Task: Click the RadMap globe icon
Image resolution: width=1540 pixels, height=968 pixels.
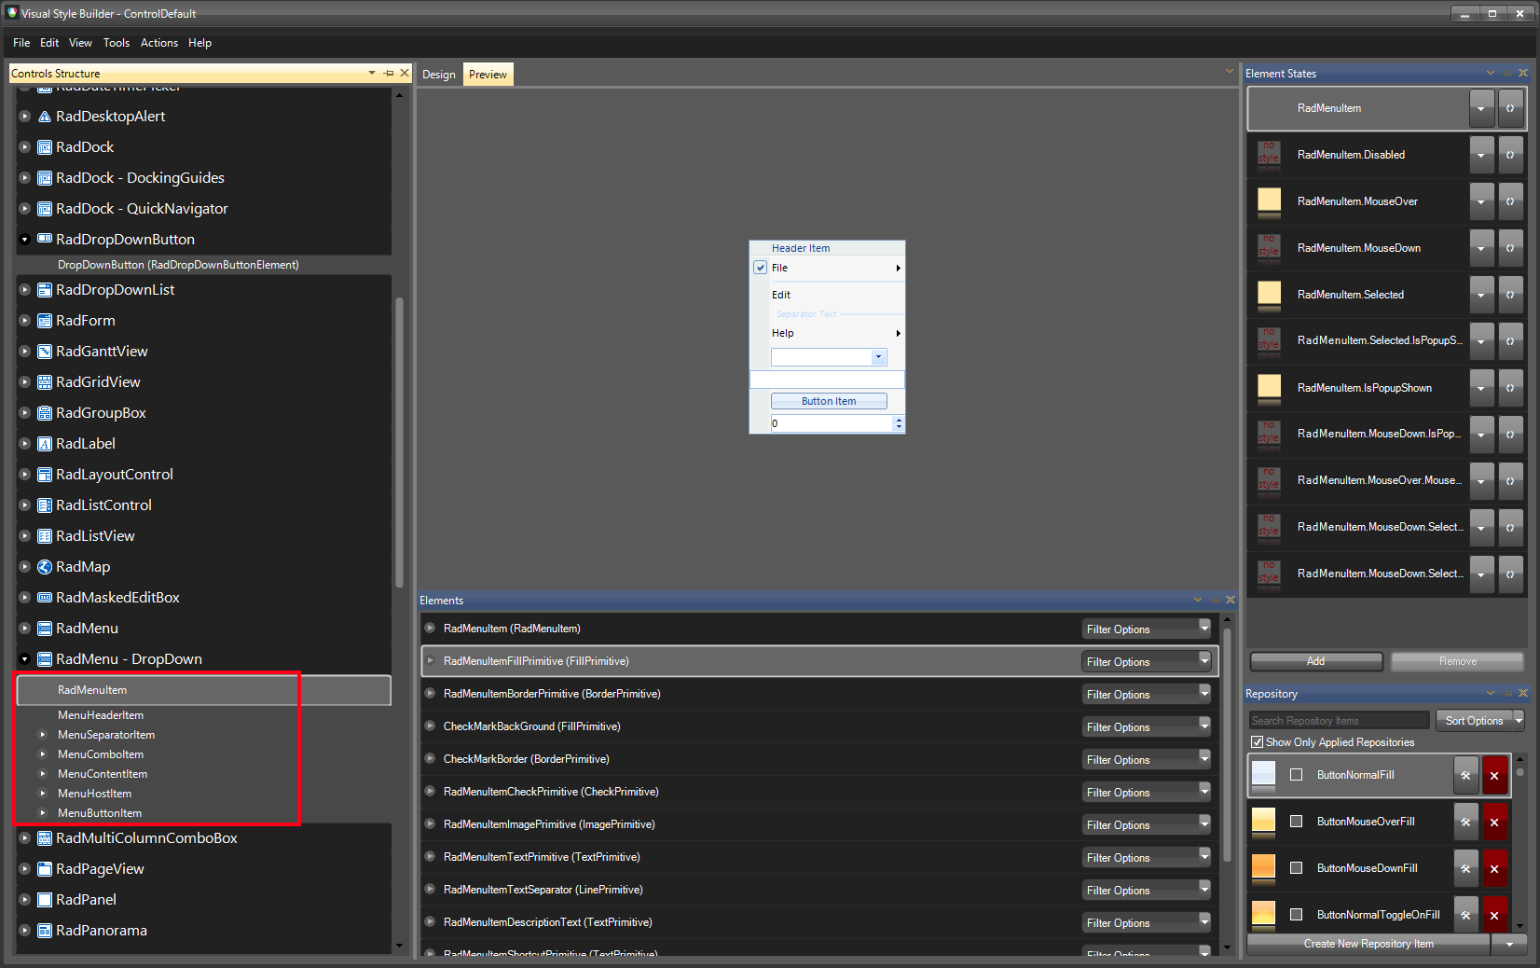Action: (x=44, y=567)
